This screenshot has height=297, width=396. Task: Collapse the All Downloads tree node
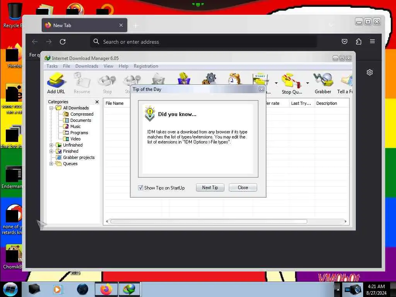coord(51,108)
